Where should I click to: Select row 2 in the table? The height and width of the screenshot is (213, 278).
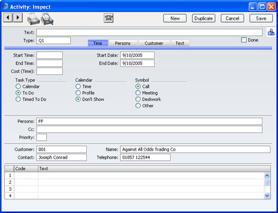pyautogui.click(x=134, y=182)
